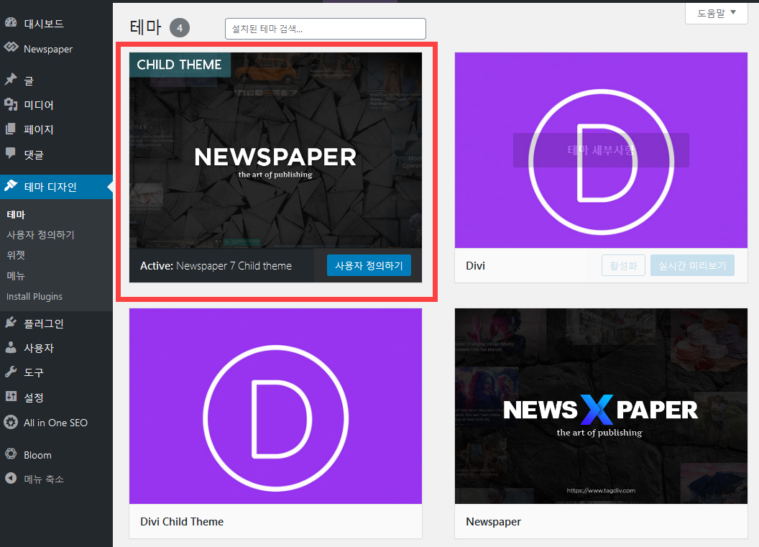Focus the 설치된 테마 검색 search field
This screenshot has width=759, height=547.
pos(326,29)
